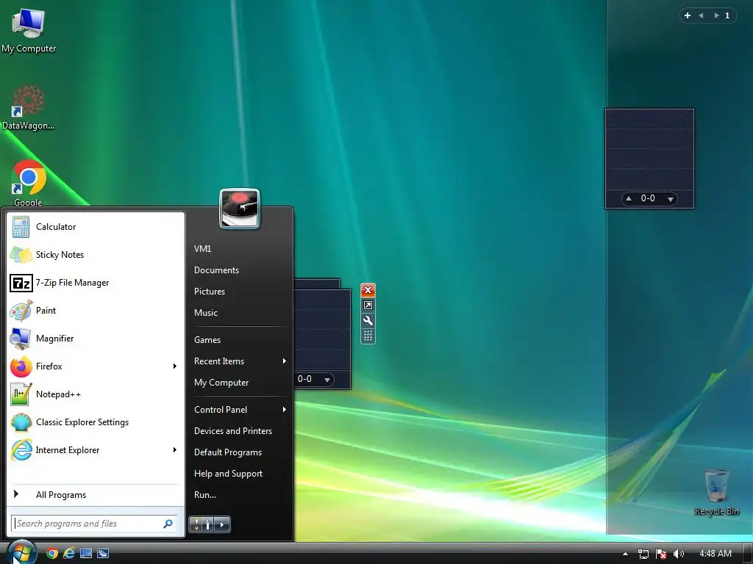The width and height of the screenshot is (753, 564).
Task: Open My Computer from the Start menu
Action: click(x=240, y=382)
